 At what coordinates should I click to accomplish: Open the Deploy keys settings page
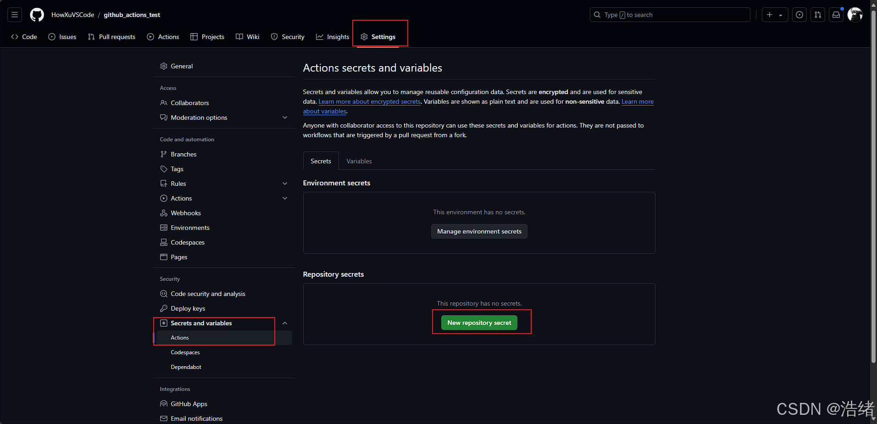pyautogui.click(x=188, y=308)
